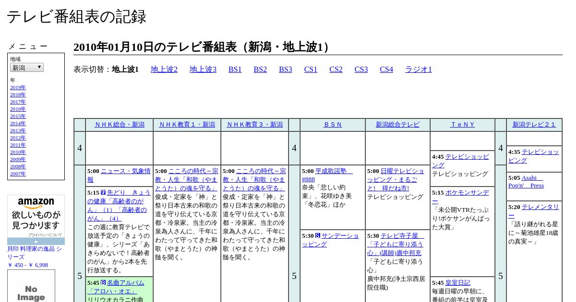Open the 2013年 archive link

pyautogui.click(x=18, y=130)
